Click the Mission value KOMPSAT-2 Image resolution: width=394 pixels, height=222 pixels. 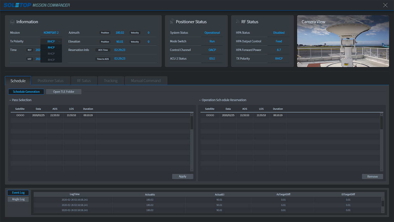[x=51, y=33]
